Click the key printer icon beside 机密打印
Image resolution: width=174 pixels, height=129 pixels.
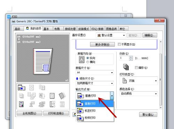click(x=80, y=111)
